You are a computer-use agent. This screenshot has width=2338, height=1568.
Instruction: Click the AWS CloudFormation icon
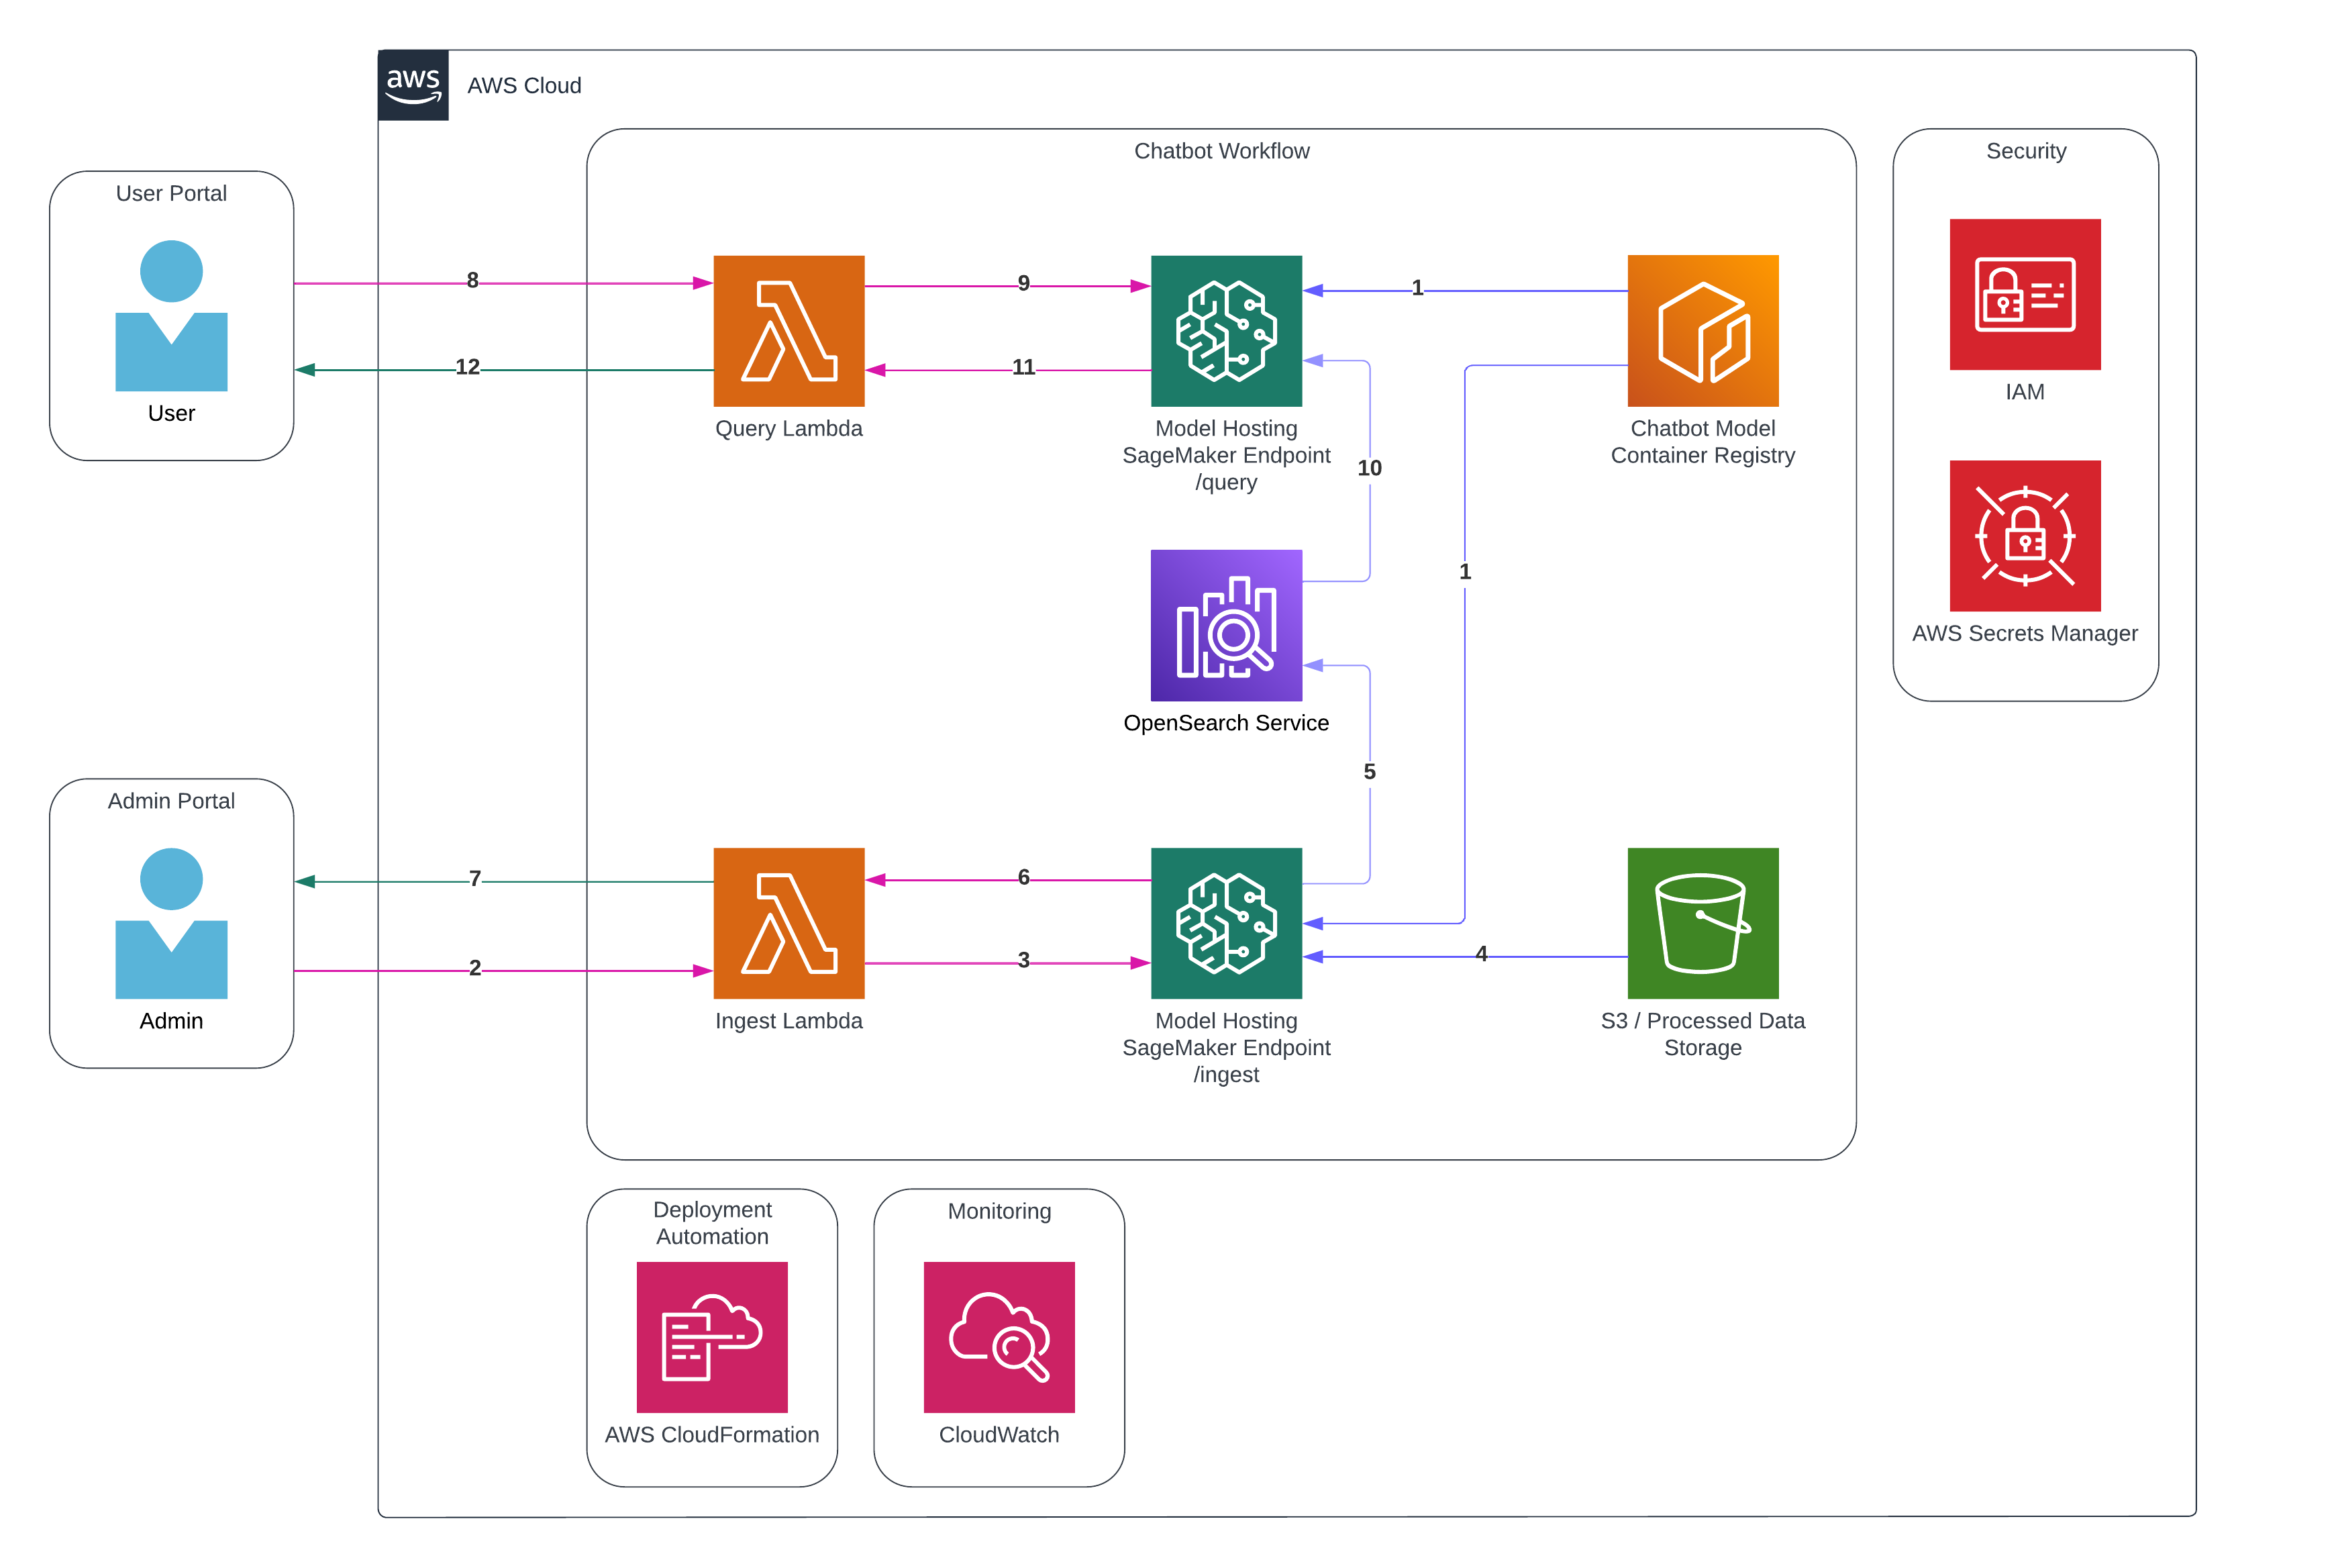pyautogui.click(x=712, y=1337)
